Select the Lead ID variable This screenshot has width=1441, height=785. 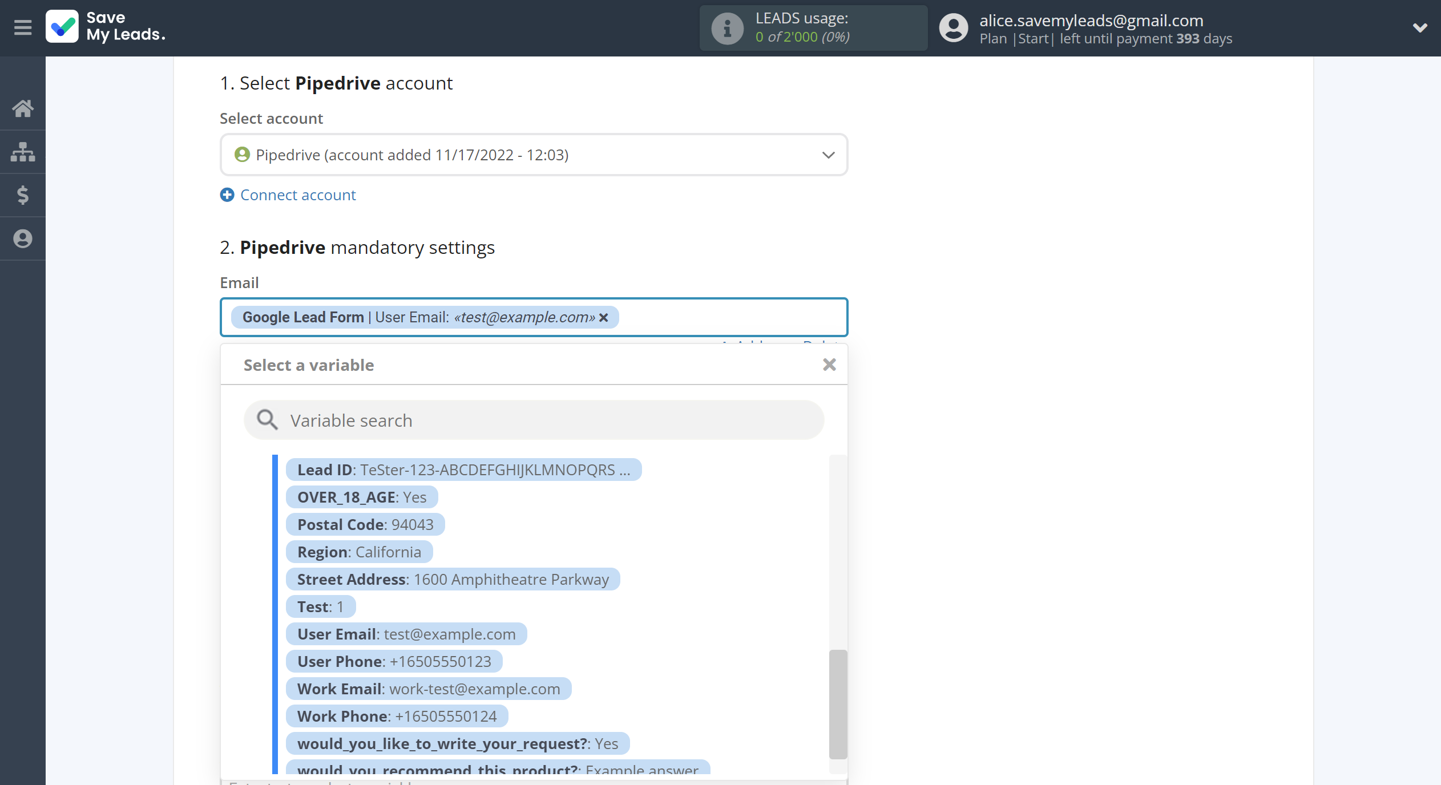coord(463,470)
